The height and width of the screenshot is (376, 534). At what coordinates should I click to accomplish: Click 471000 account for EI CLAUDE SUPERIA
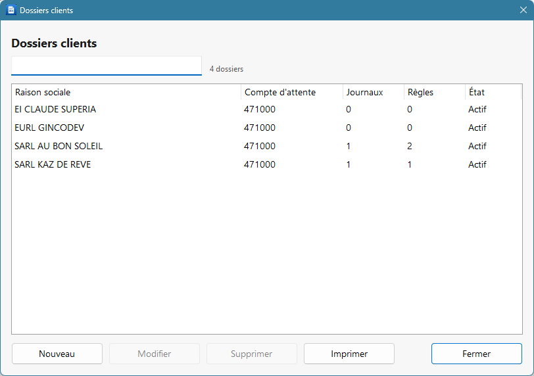pyautogui.click(x=260, y=109)
